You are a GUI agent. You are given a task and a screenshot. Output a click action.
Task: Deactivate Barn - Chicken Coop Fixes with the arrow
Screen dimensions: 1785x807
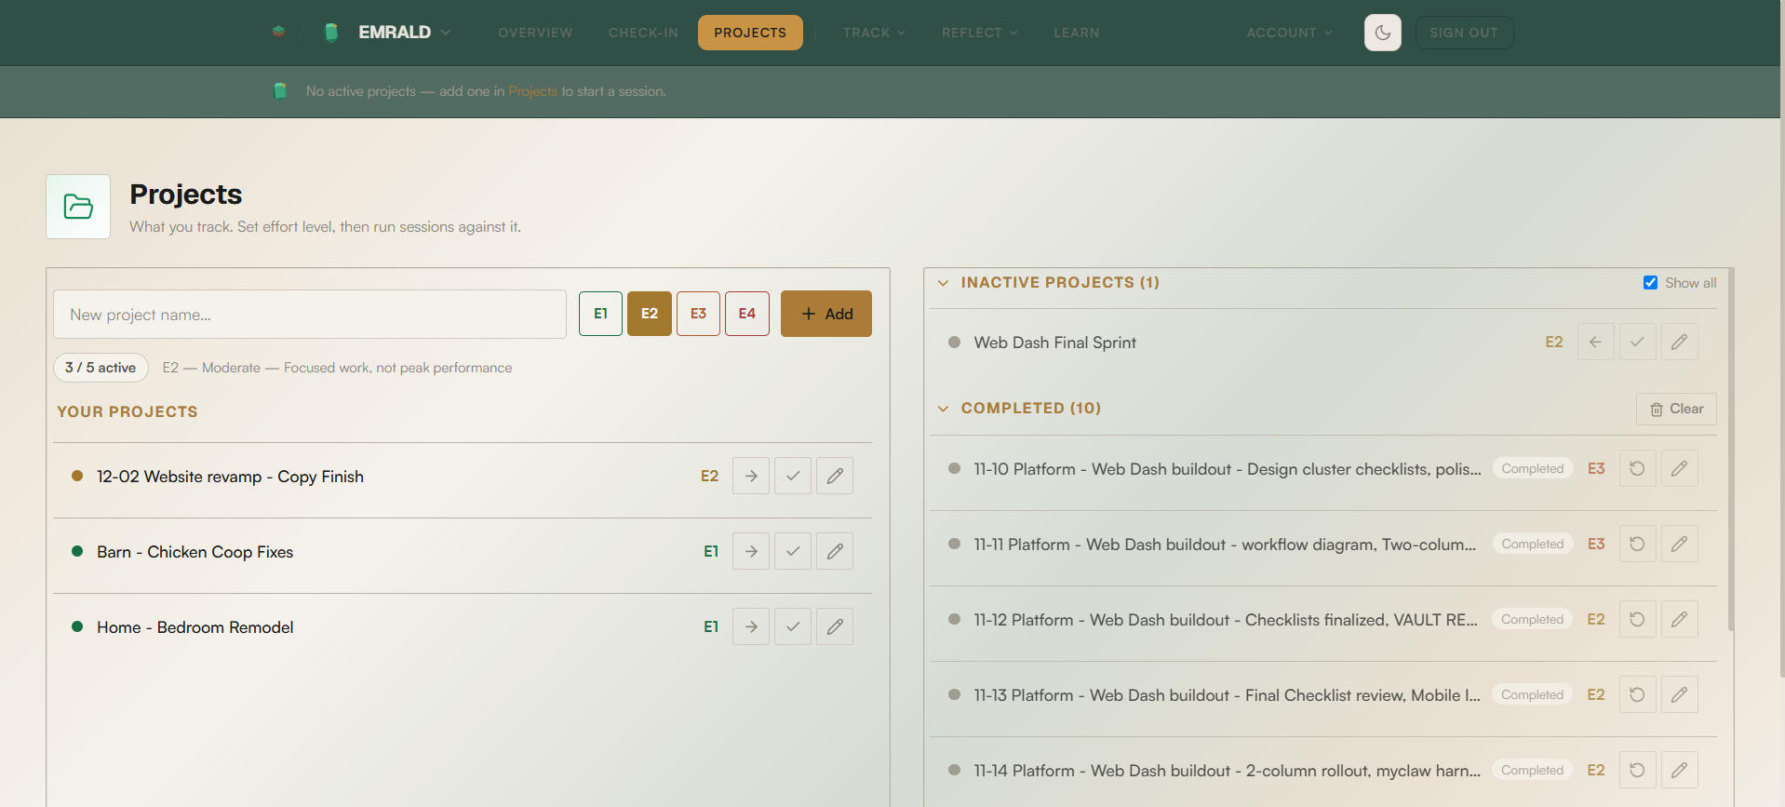coord(751,551)
